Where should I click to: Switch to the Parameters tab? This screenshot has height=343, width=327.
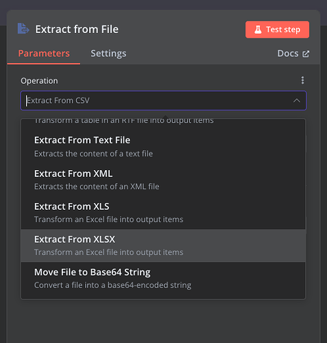coord(44,54)
